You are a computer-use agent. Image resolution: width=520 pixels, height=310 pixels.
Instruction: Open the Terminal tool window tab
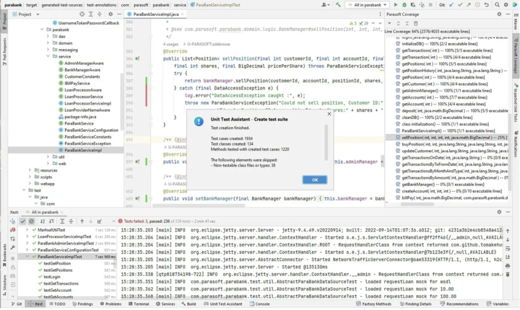[139, 304]
